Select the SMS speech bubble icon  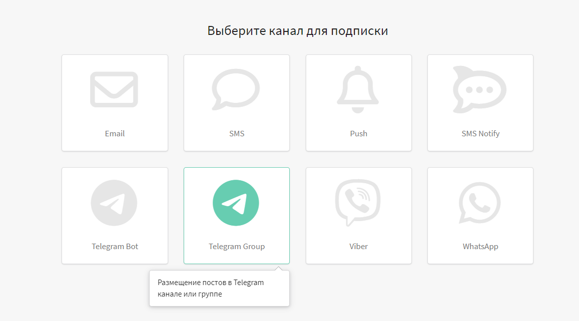[x=236, y=89]
